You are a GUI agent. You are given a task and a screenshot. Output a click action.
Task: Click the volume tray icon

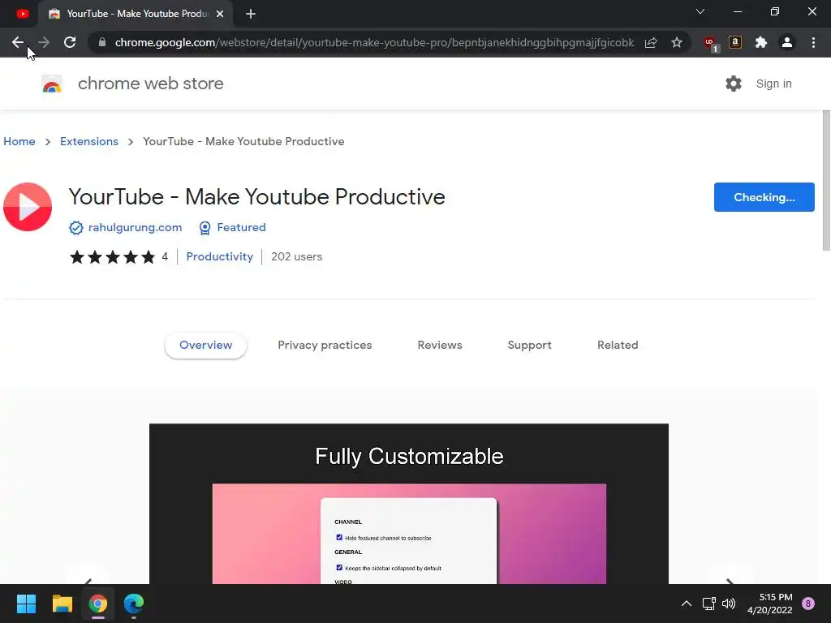729,604
